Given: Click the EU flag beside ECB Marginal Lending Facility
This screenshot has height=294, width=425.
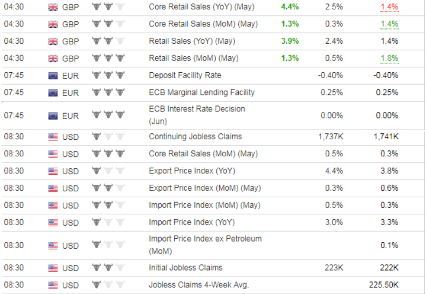Looking at the screenshot, I should tap(53, 93).
